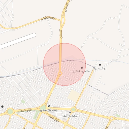Screen dimensions: 129x129
Task: Click the کلاته پهلوانلو road label
Action: pos(48,19)
